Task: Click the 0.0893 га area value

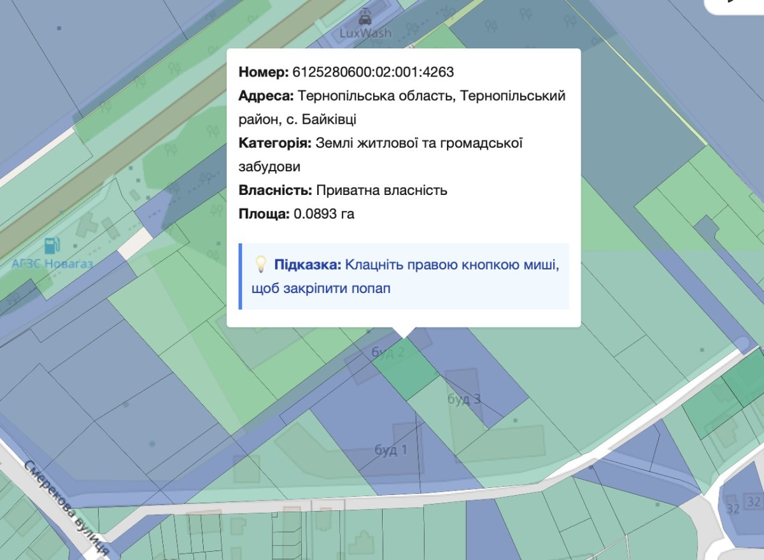Action: [323, 214]
